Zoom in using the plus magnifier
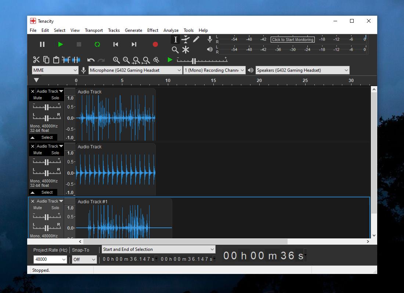 (x=116, y=60)
